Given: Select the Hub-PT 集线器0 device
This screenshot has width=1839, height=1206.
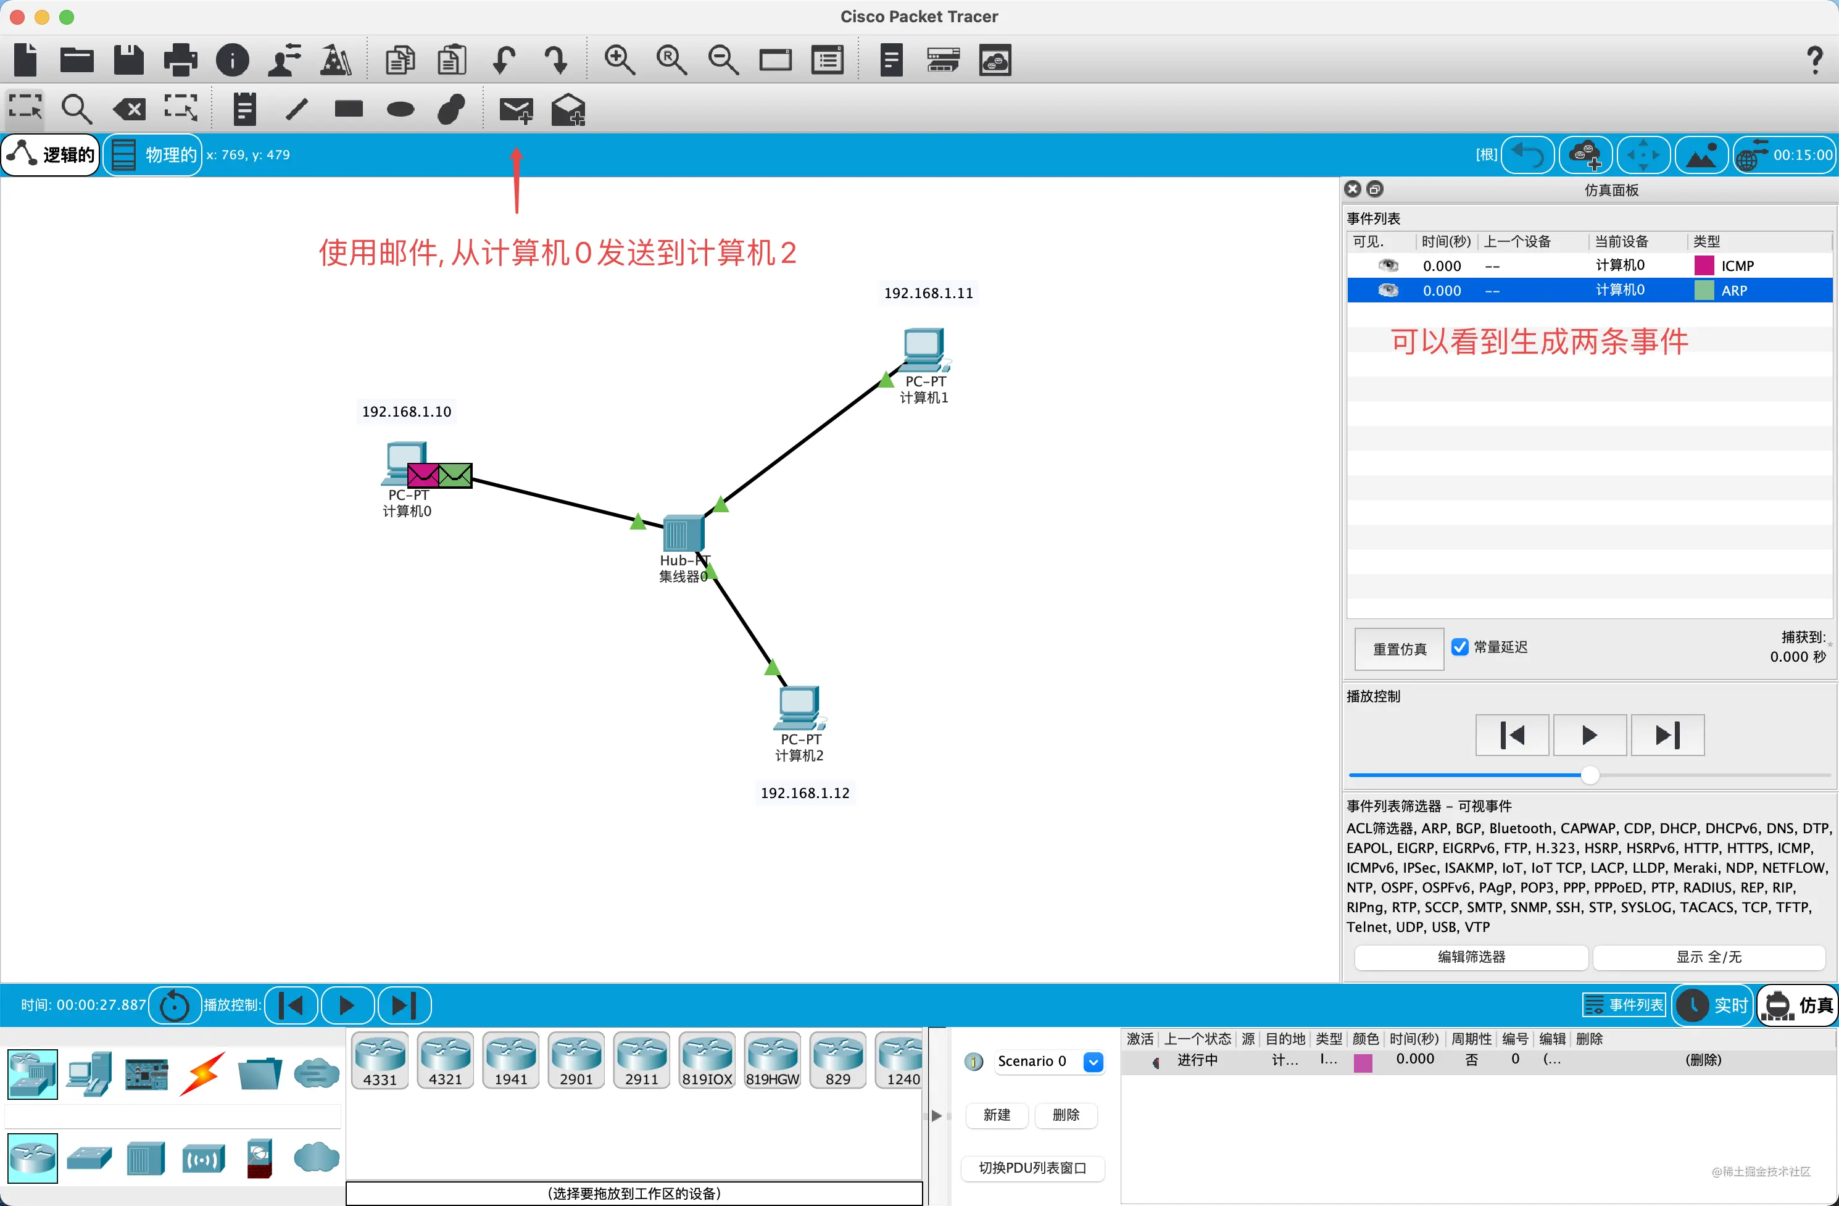Looking at the screenshot, I should 683,533.
